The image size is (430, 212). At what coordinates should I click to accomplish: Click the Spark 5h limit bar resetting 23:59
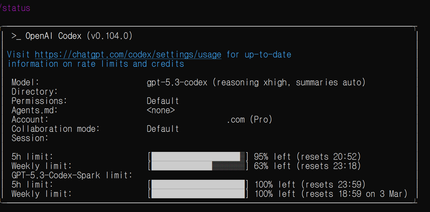click(x=198, y=184)
